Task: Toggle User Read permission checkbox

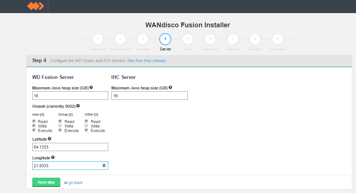Action: [x=34, y=121]
